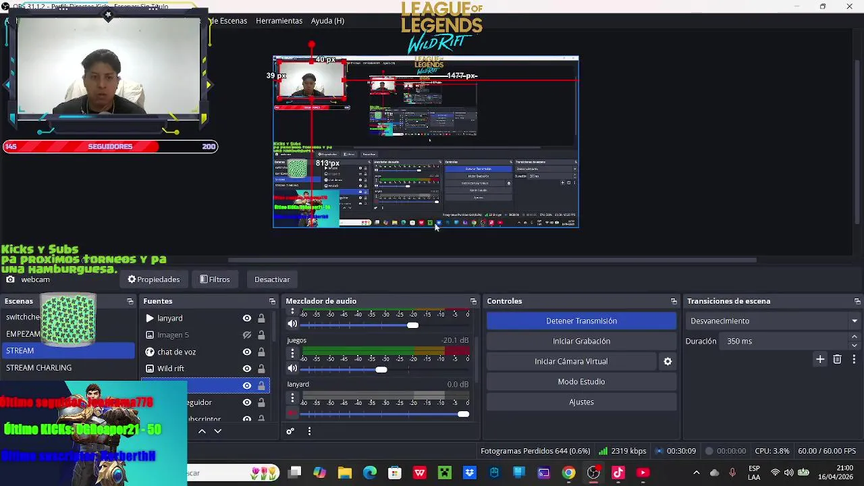Open the Filtros tab for source

coord(215,279)
